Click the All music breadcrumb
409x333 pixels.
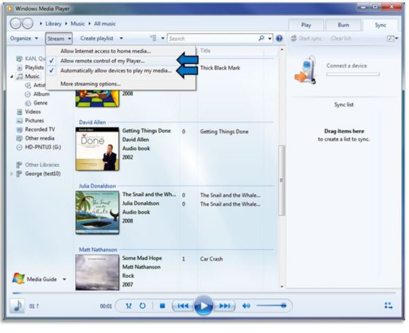[x=105, y=23]
